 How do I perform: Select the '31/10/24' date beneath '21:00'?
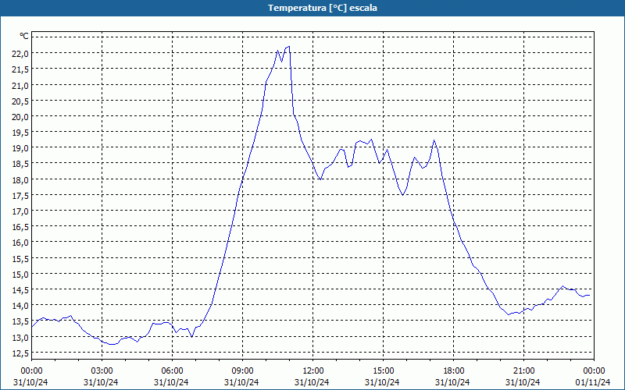point(523,382)
